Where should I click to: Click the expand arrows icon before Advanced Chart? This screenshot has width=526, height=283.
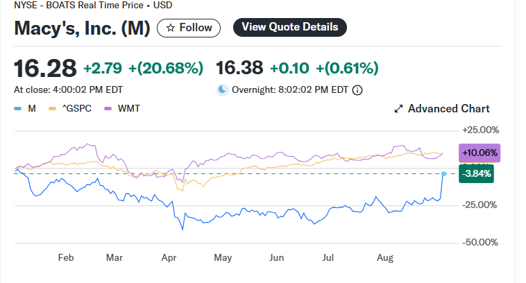click(x=398, y=109)
